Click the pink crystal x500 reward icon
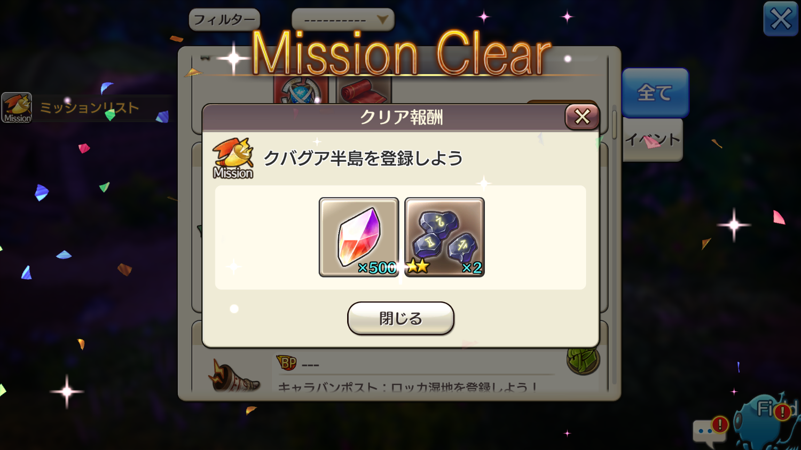The width and height of the screenshot is (801, 450). (x=359, y=237)
